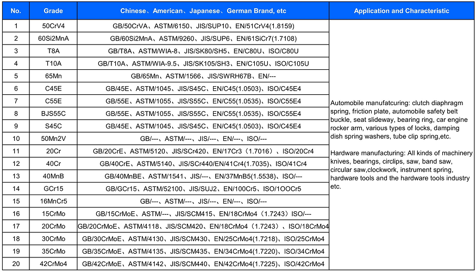This screenshot has width=476, height=272.
Task: Click the "No." column header
Action: click(16, 11)
